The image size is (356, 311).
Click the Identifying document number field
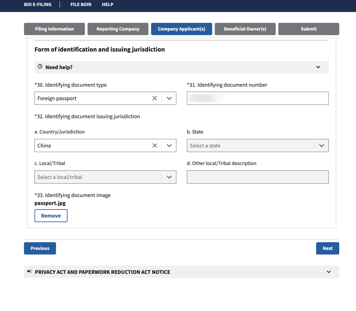click(257, 98)
